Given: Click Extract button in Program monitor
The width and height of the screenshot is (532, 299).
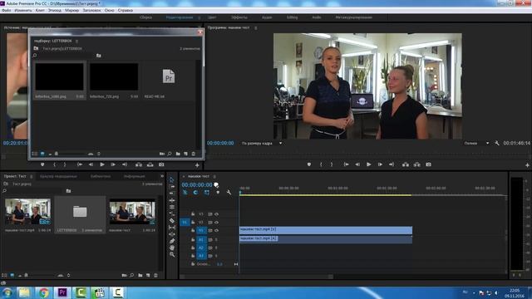Looking at the screenshot, I should coord(417,164).
